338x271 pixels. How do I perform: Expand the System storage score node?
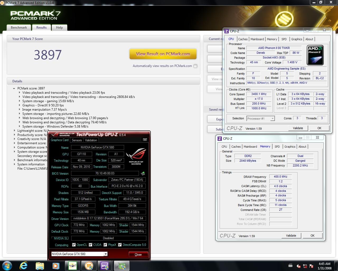[x=15, y=152]
